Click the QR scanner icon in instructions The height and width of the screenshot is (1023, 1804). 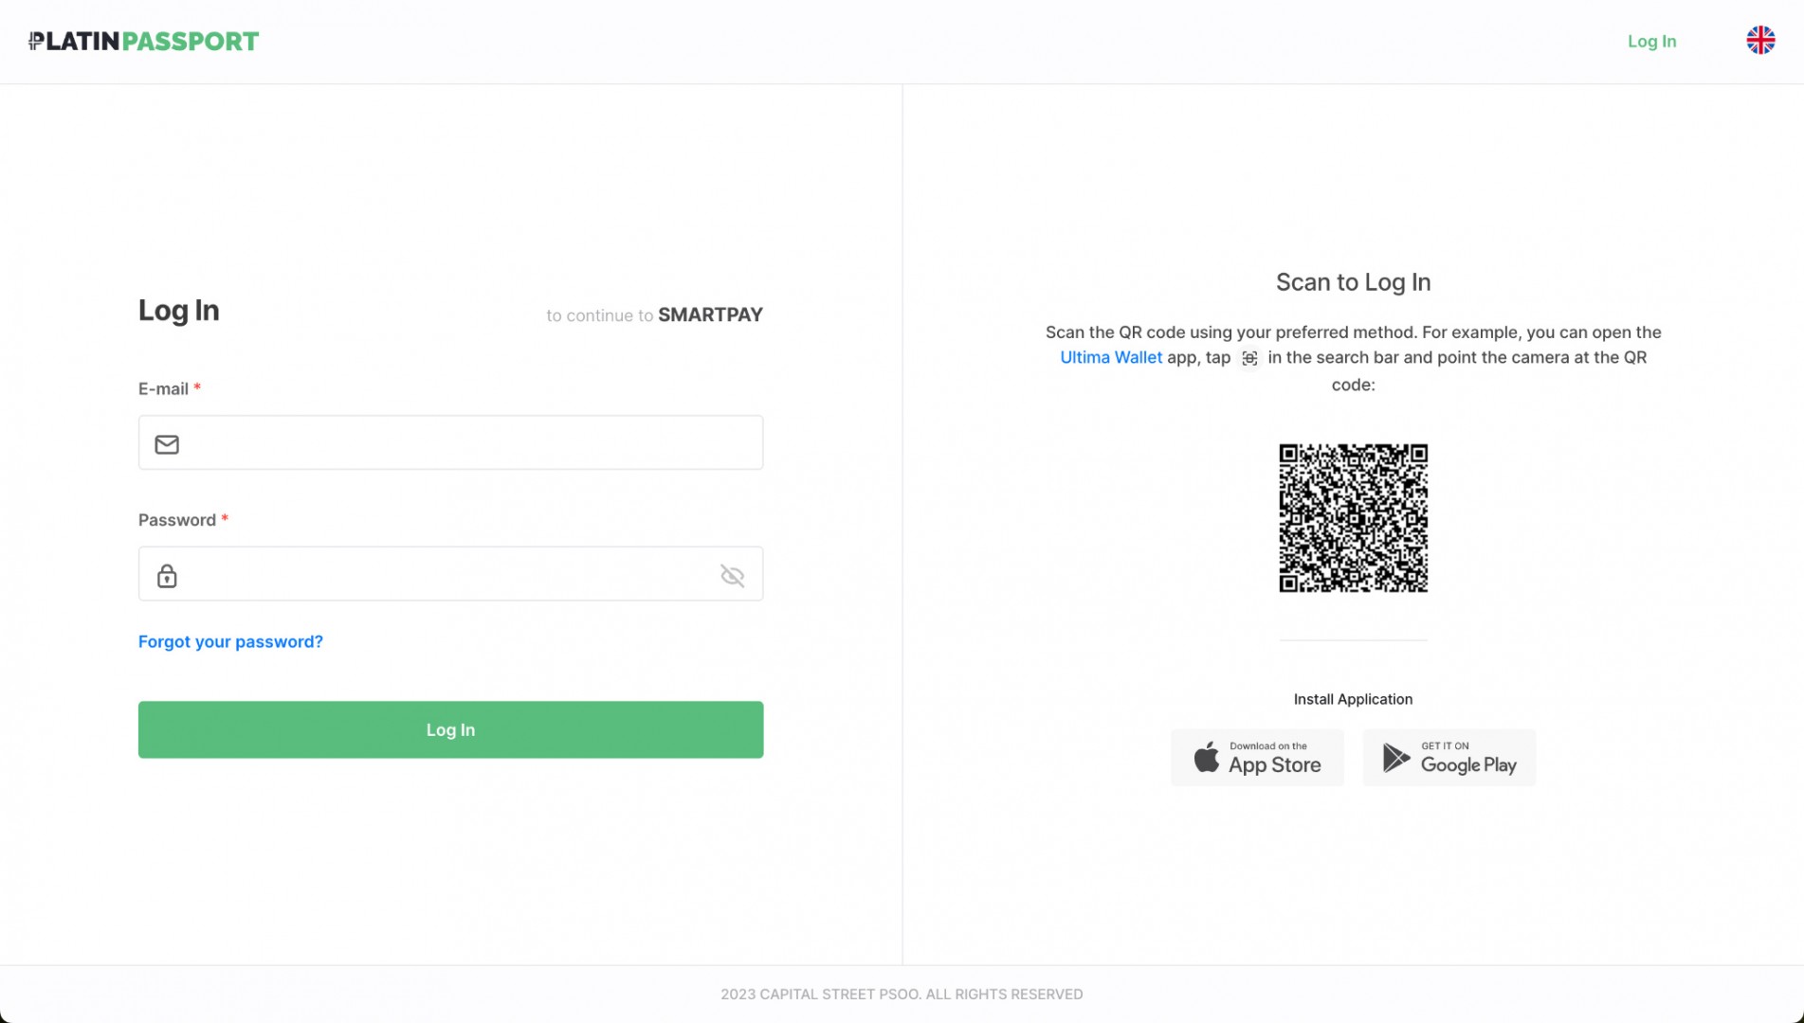pos(1249,358)
